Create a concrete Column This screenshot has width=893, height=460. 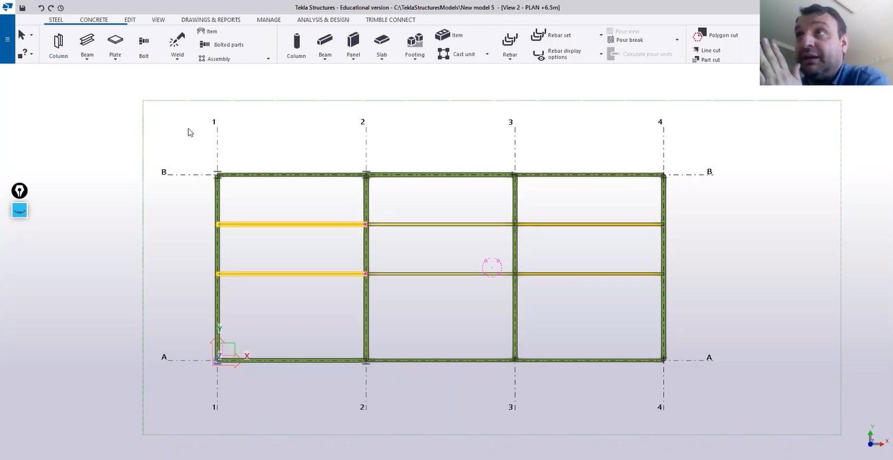(x=296, y=46)
